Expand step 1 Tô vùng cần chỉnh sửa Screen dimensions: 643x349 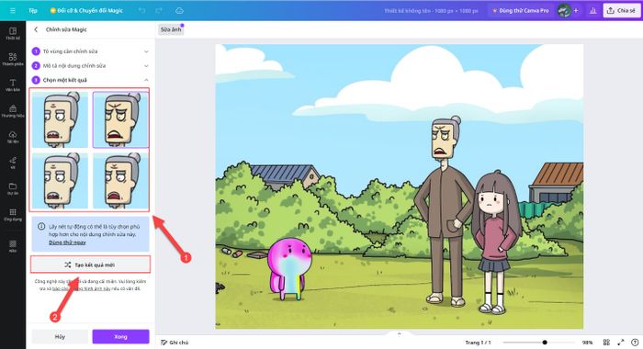[x=90, y=51]
